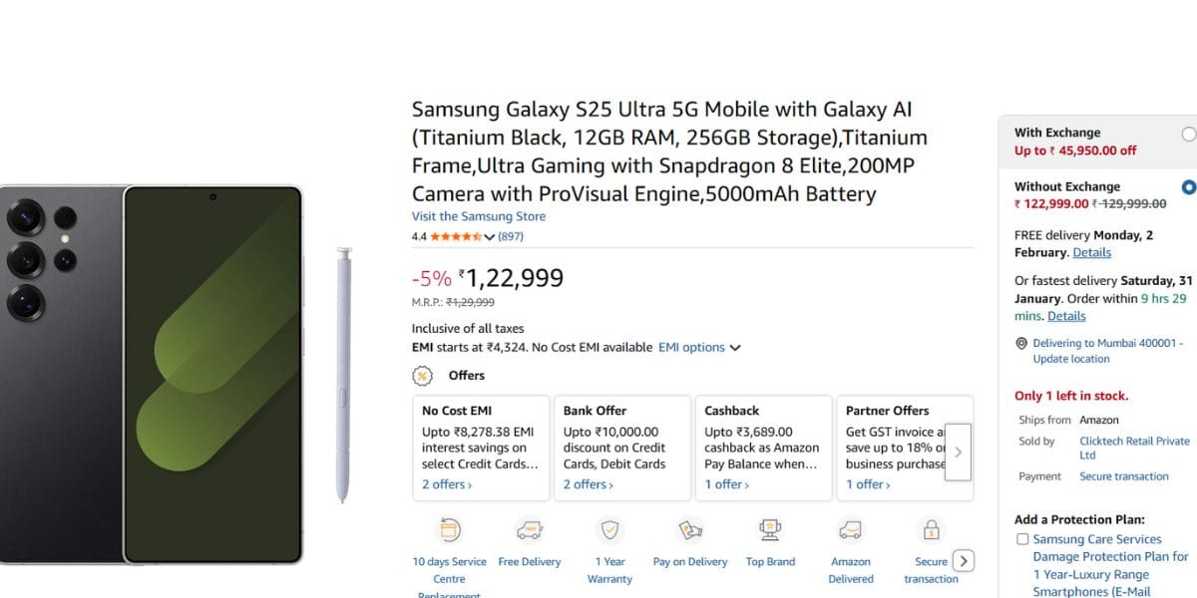Click the percent badge next to Offers heading

[423, 376]
